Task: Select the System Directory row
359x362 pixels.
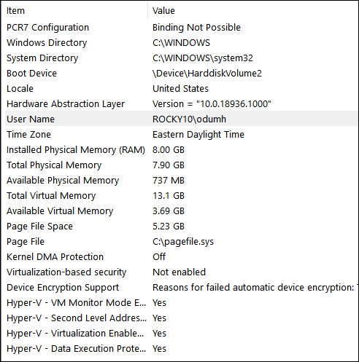Action: coord(181,58)
